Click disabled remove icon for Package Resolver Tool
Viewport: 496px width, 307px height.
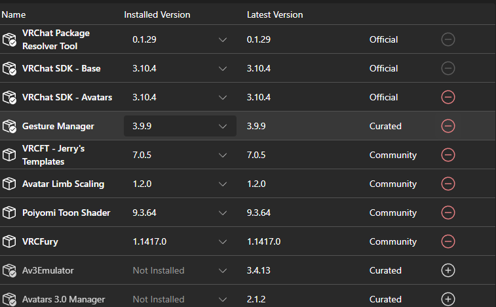(x=448, y=39)
